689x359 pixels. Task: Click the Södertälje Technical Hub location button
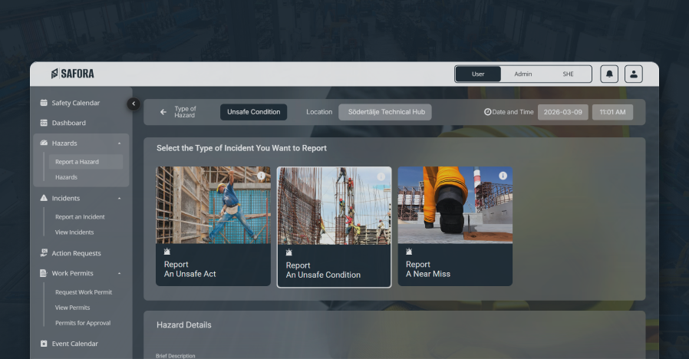click(385, 112)
